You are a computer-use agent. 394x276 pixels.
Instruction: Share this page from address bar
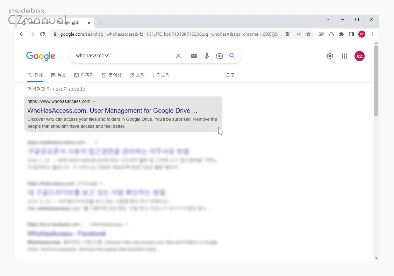pos(298,34)
